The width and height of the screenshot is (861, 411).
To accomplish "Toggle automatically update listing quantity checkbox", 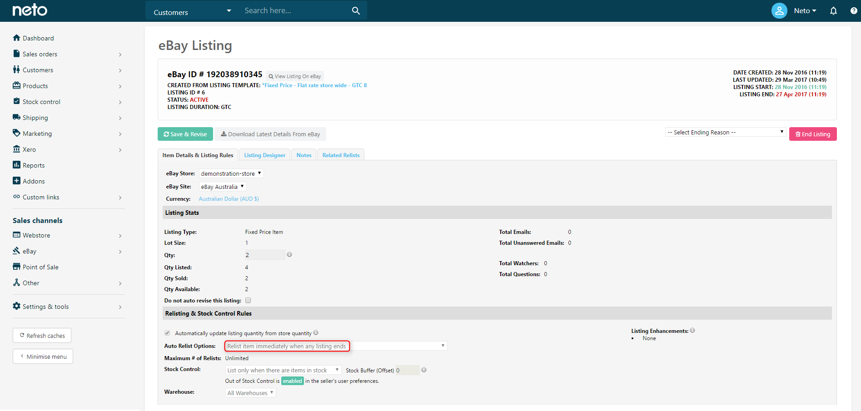I will click(167, 333).
